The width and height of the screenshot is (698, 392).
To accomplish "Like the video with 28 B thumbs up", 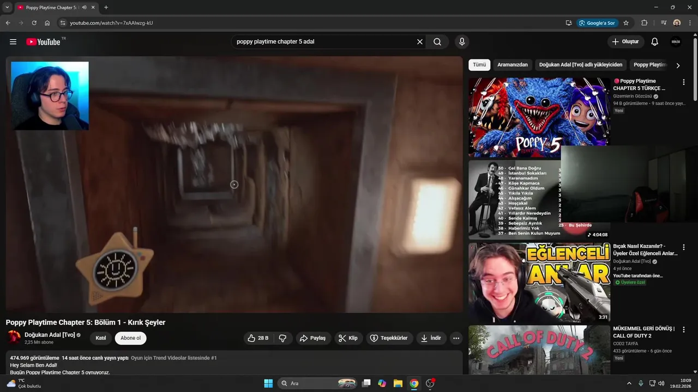I will (258, 338).
